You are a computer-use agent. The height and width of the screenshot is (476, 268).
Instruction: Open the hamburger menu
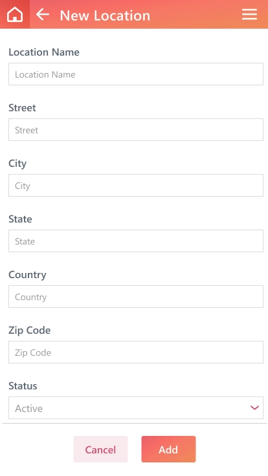pos(249,14)
